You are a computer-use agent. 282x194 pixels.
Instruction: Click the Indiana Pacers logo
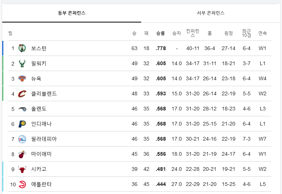click(22, 124)
